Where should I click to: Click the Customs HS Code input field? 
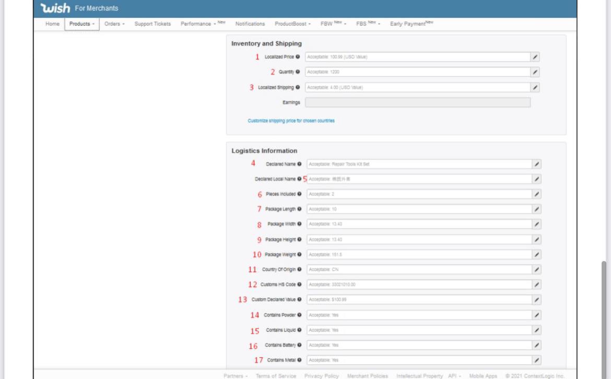click(x=419, y=285)
